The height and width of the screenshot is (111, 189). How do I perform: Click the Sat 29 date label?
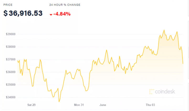pos(31,105)
